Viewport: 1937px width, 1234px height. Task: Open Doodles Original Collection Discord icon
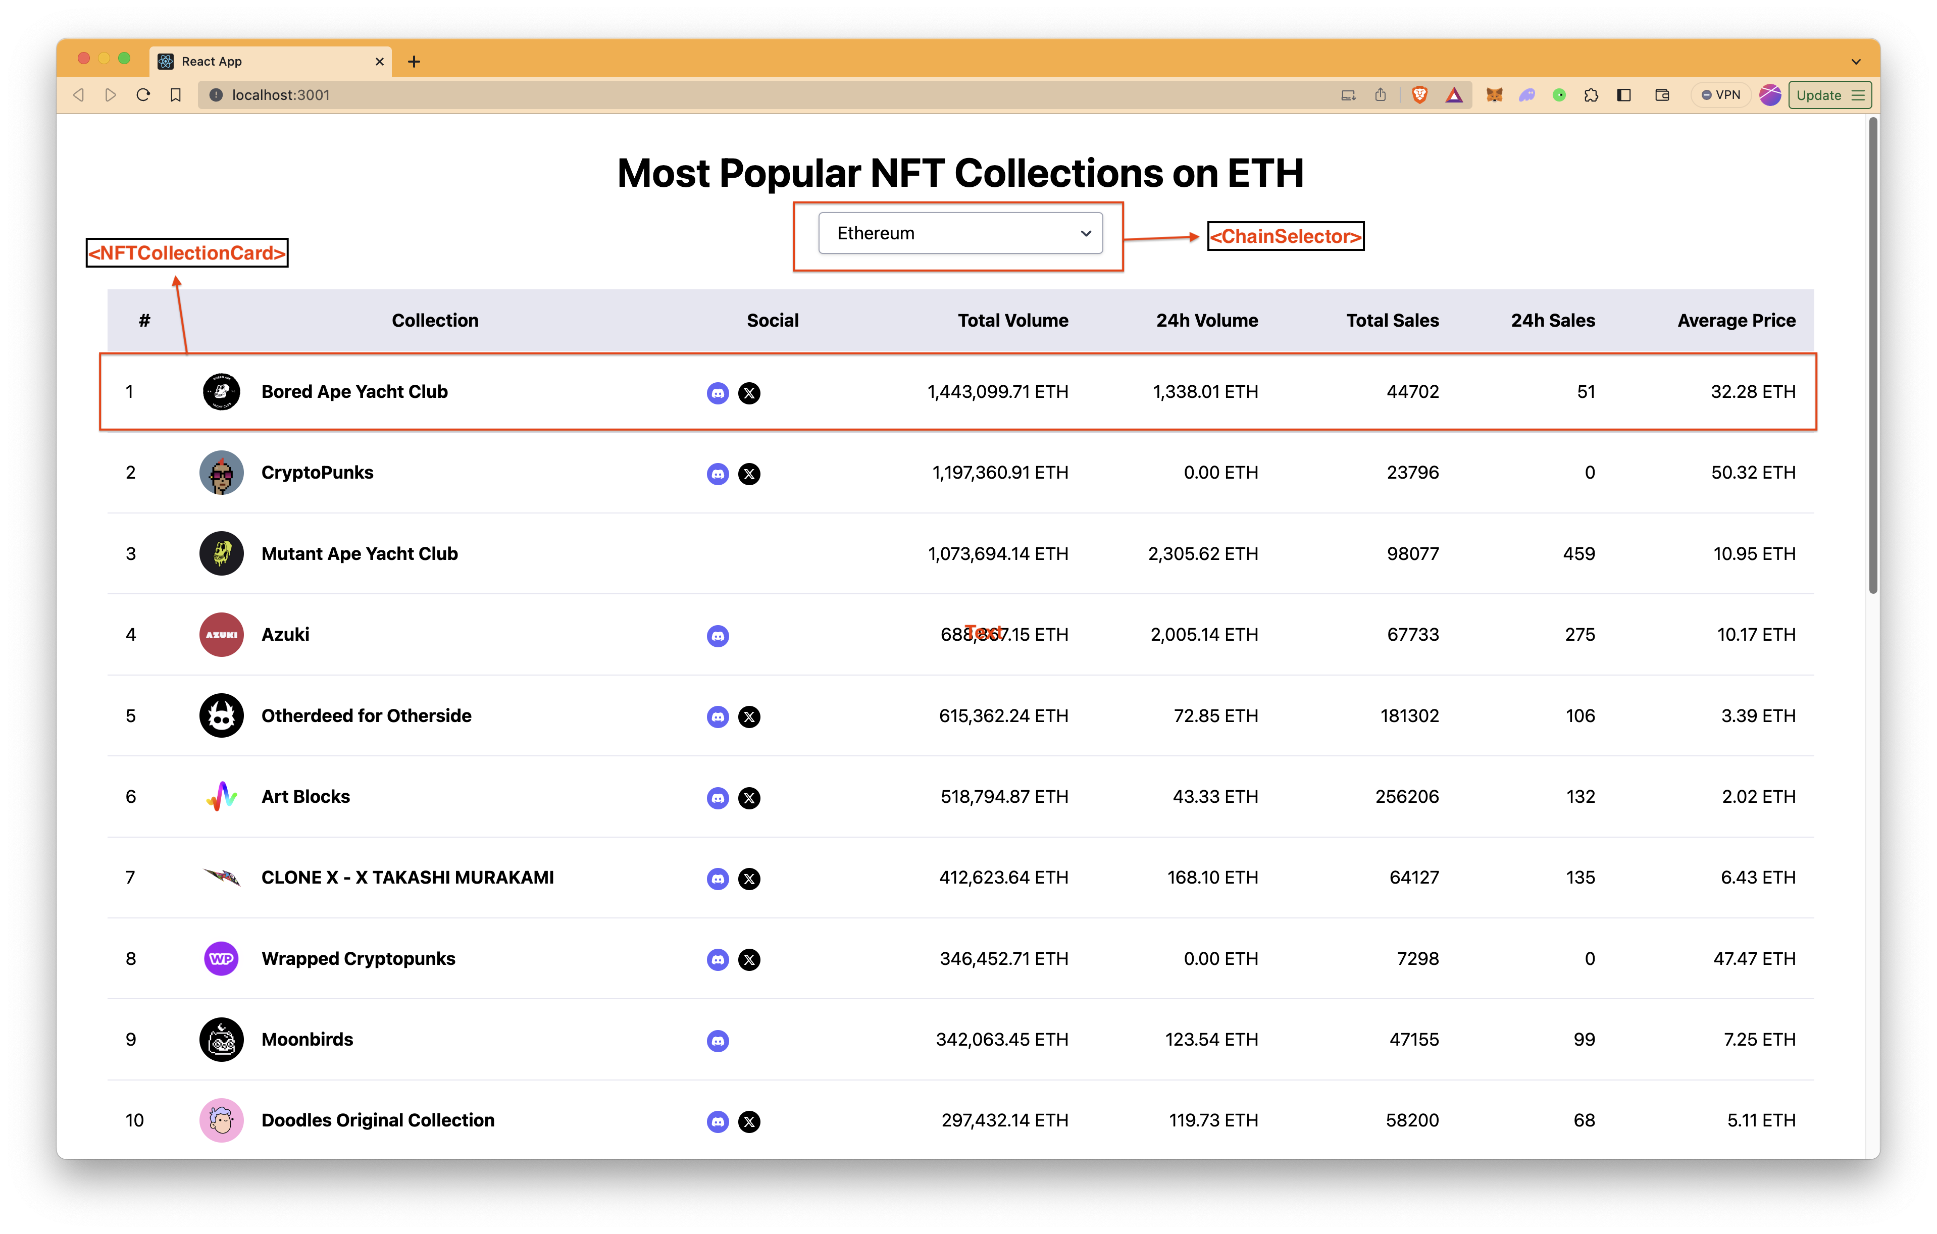pyautogui.click(x=718, y=1121)
